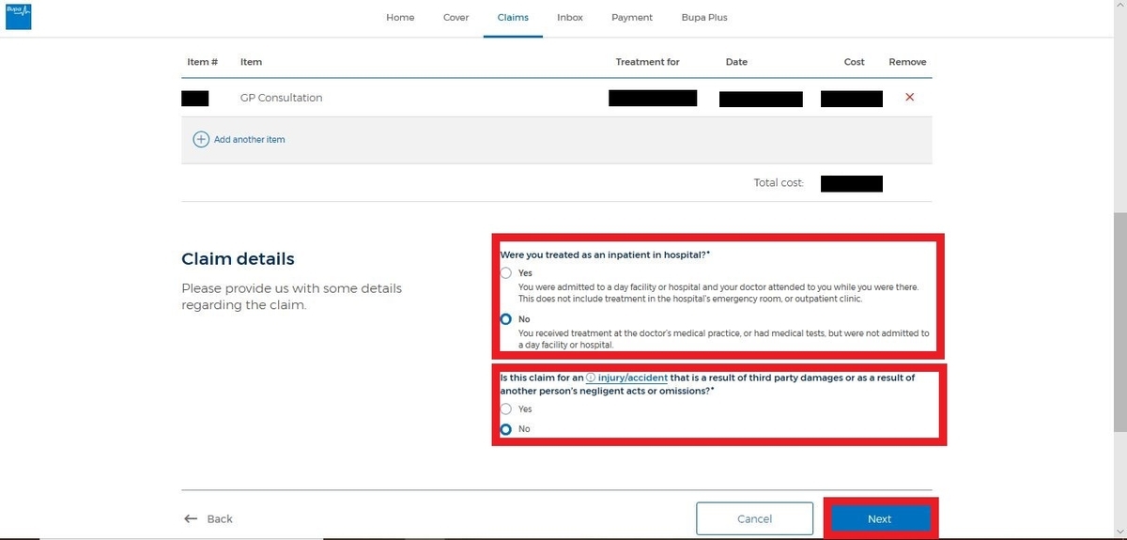Remove the GP Consultation item with red X

[x=909, y=98]
